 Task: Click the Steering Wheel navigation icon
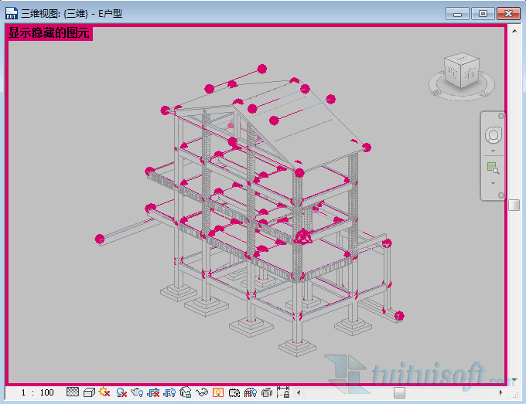[493, 136]
